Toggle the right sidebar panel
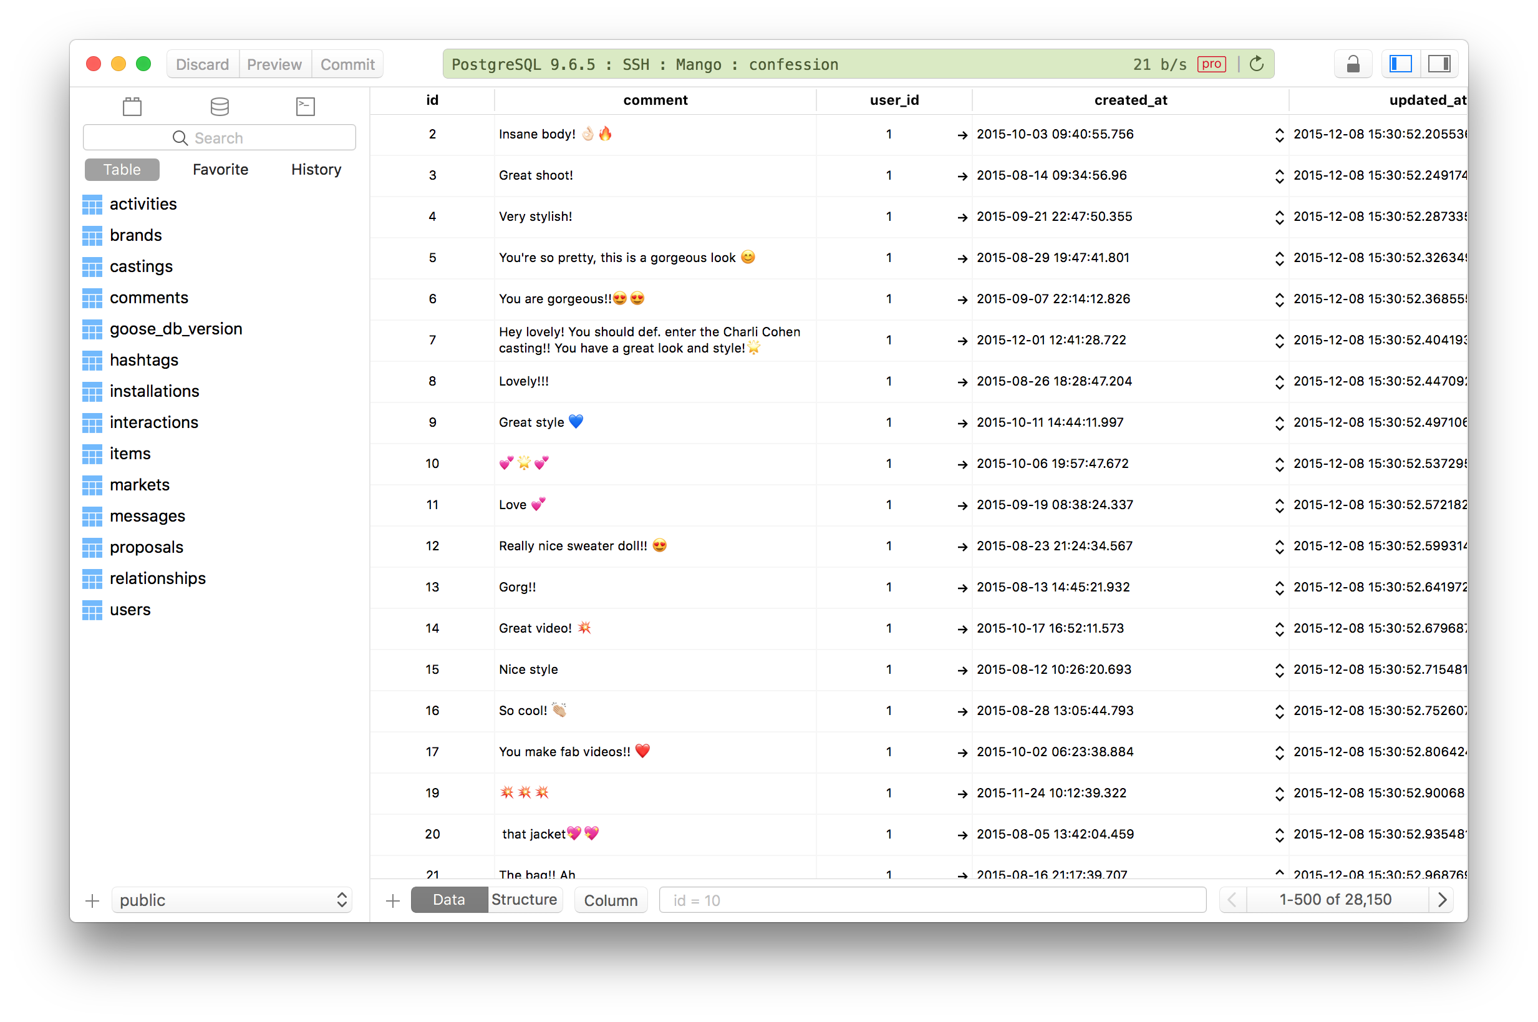The width and height of the screenshot is (1538, 1022). click(1439, 64)
